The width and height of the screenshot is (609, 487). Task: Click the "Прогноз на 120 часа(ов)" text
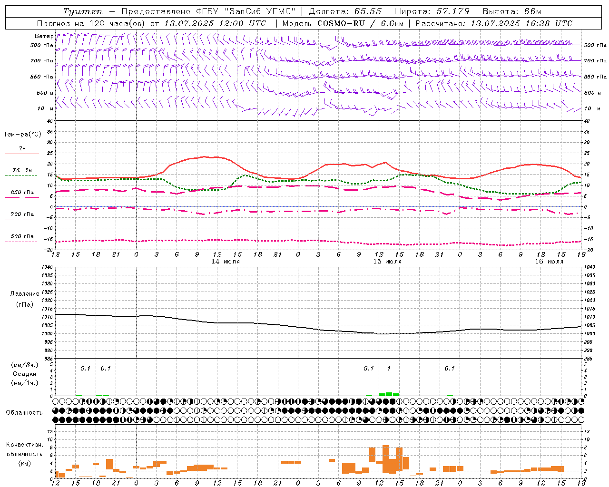pyautogui.click(x=91, y=23)
